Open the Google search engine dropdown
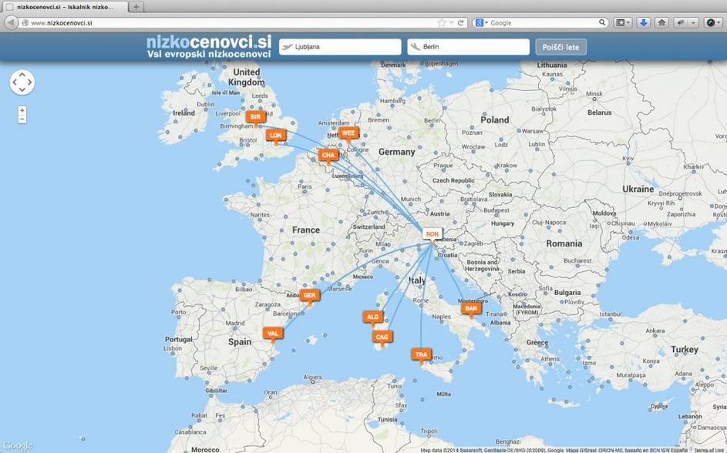The image size is (727, 453). pyautogui.click(x=481, y=23)
